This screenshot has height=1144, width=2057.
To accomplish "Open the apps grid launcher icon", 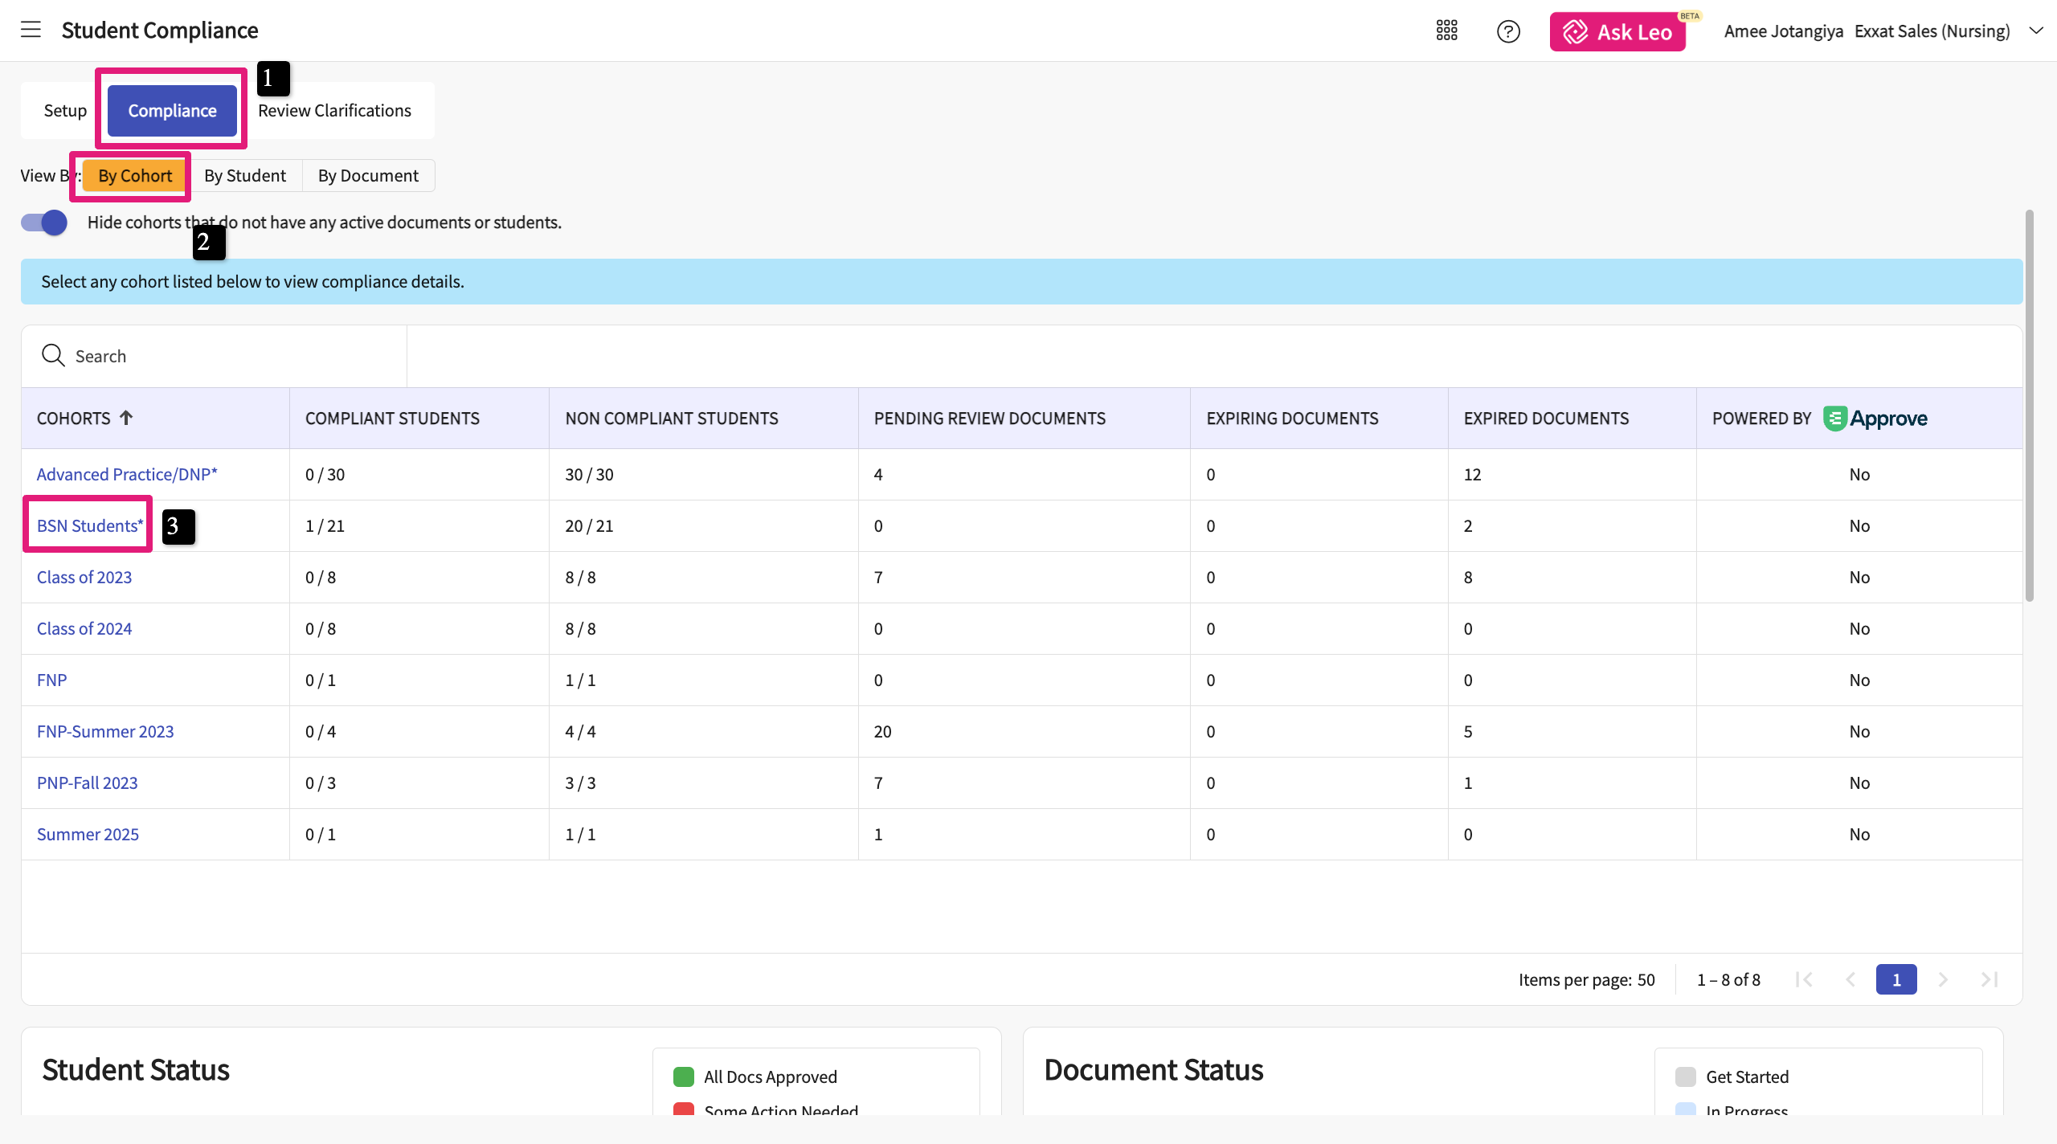I will (x=1446, y=31).
